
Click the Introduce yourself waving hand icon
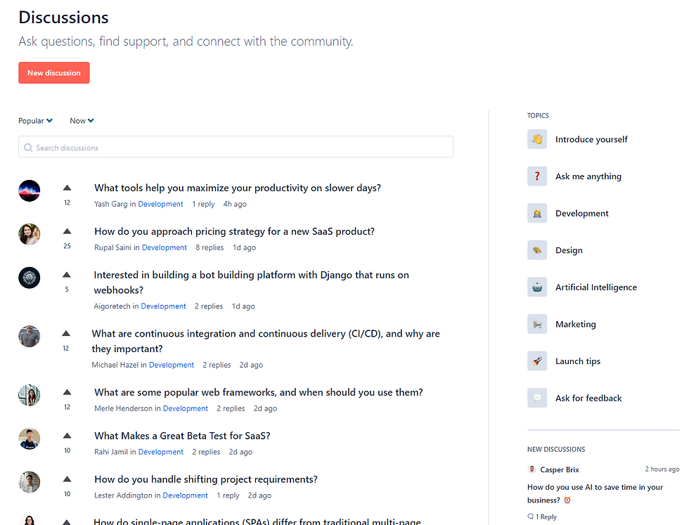click(537, 139)
